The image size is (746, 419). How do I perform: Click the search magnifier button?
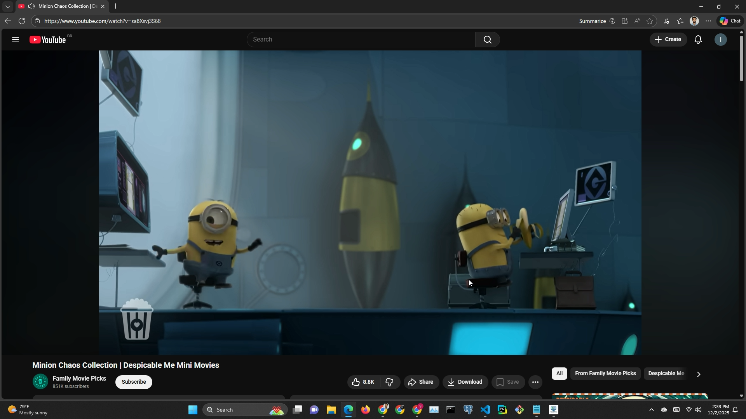pos(487,40)
